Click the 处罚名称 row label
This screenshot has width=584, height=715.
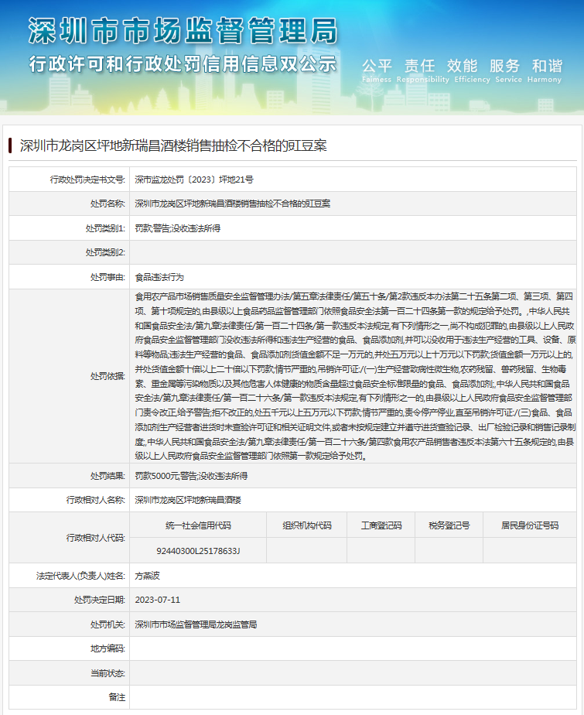[x=108, y=204]
